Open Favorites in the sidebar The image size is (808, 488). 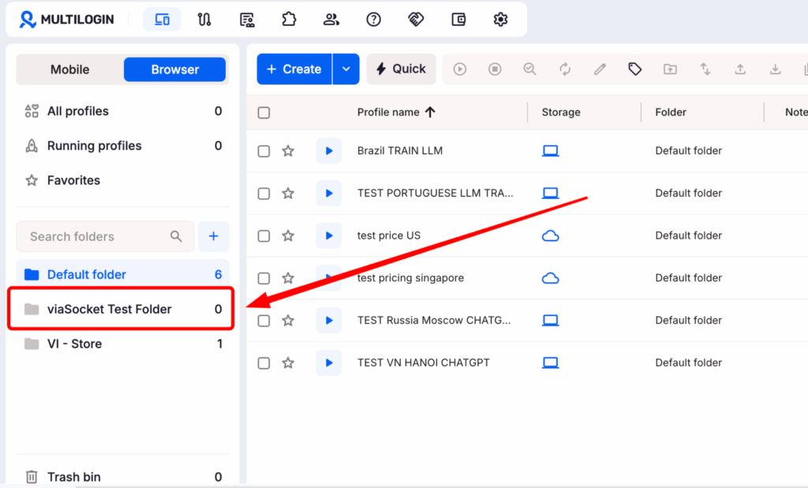pos(122,180)
